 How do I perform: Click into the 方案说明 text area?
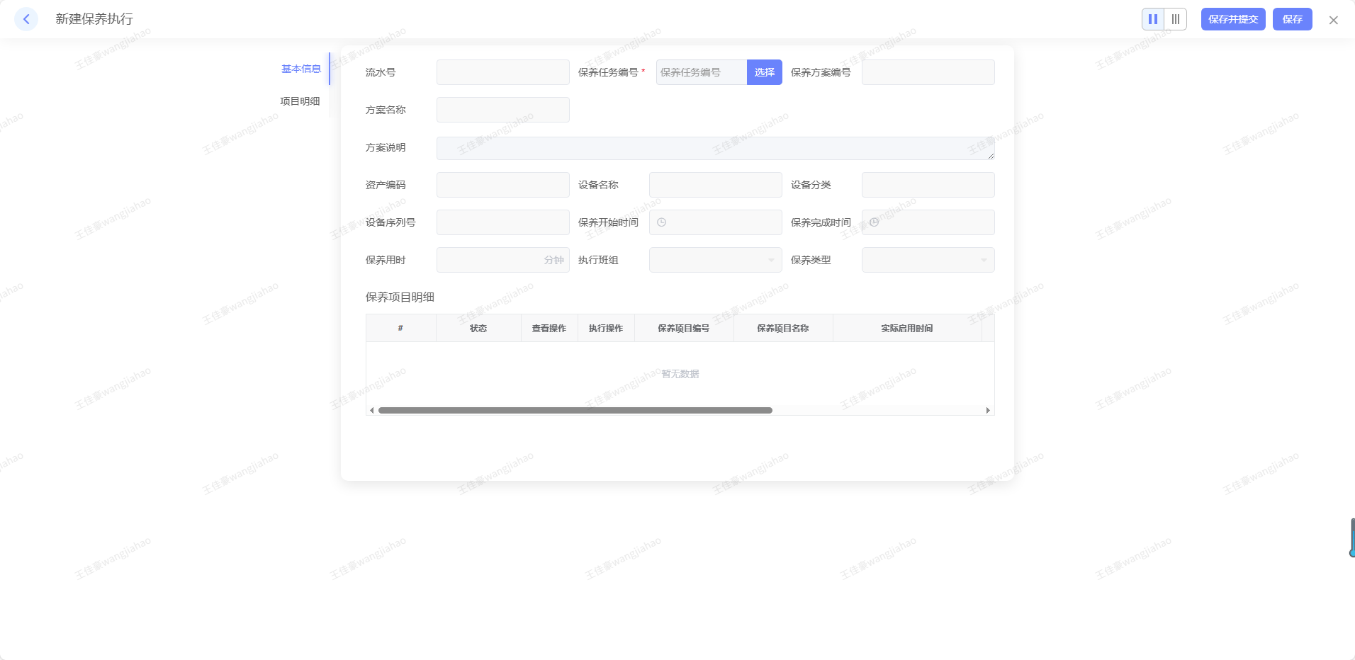[715, 148]
